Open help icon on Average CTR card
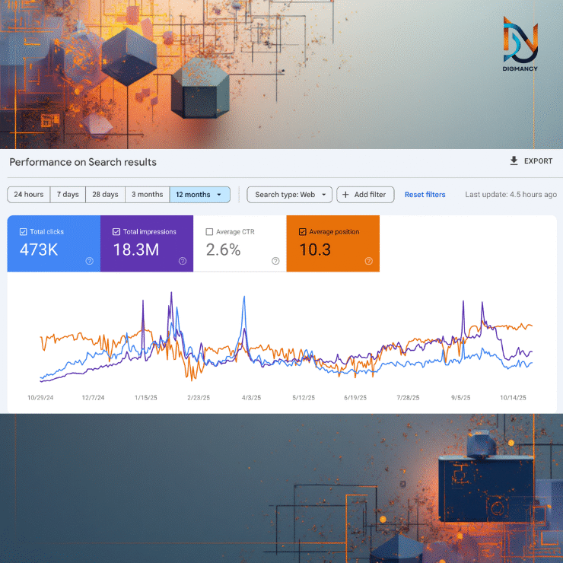The height and width of the screenshot is (563, 563). pos(275,261)
